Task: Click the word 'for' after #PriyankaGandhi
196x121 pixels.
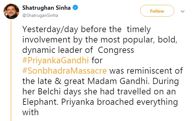Action: 97,60
